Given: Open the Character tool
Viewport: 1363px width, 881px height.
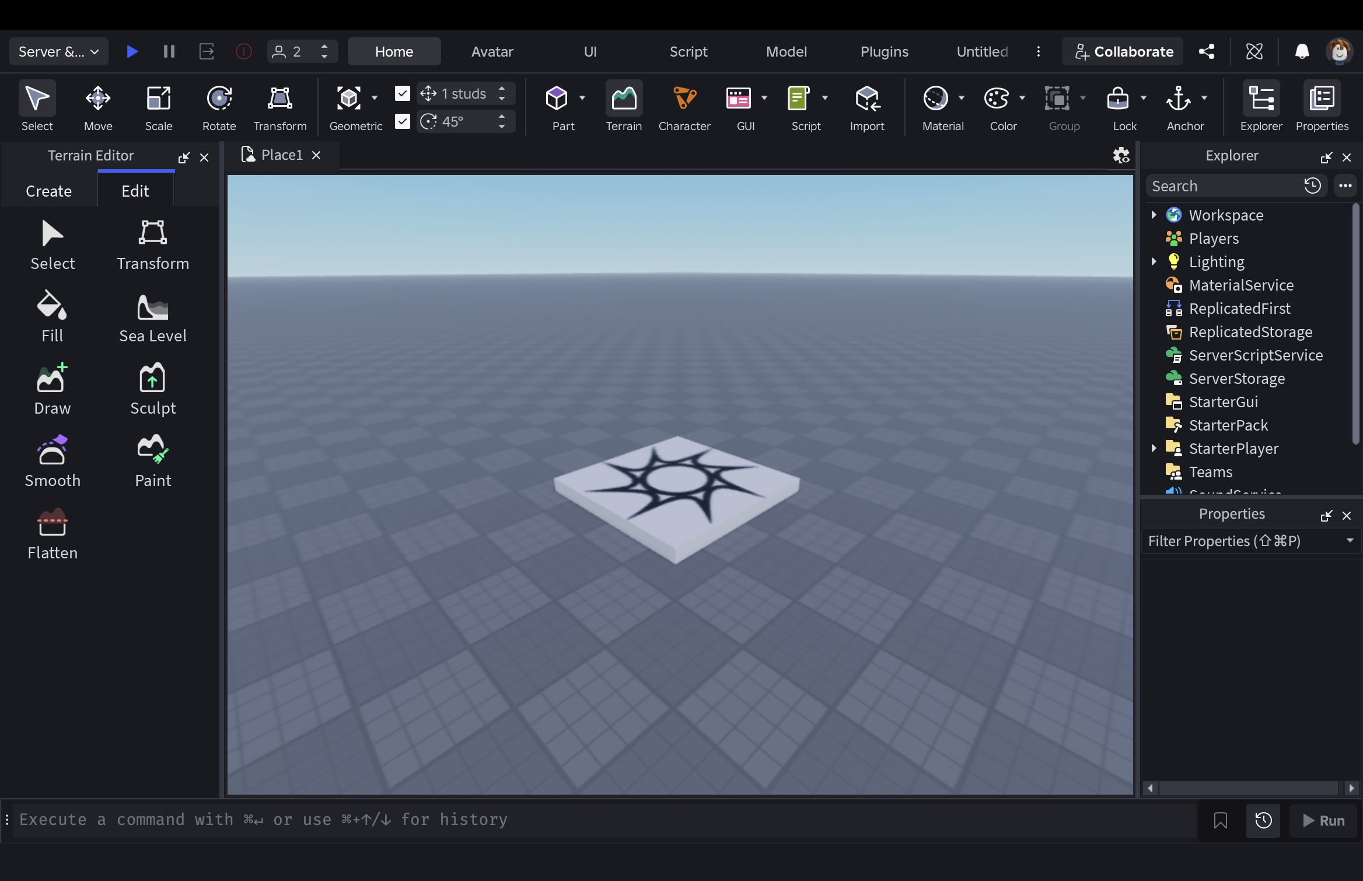Looking at the screenshot, I should [684, 107].
